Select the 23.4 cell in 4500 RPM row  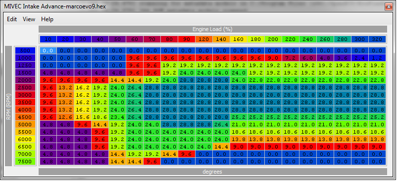[117, 117]
